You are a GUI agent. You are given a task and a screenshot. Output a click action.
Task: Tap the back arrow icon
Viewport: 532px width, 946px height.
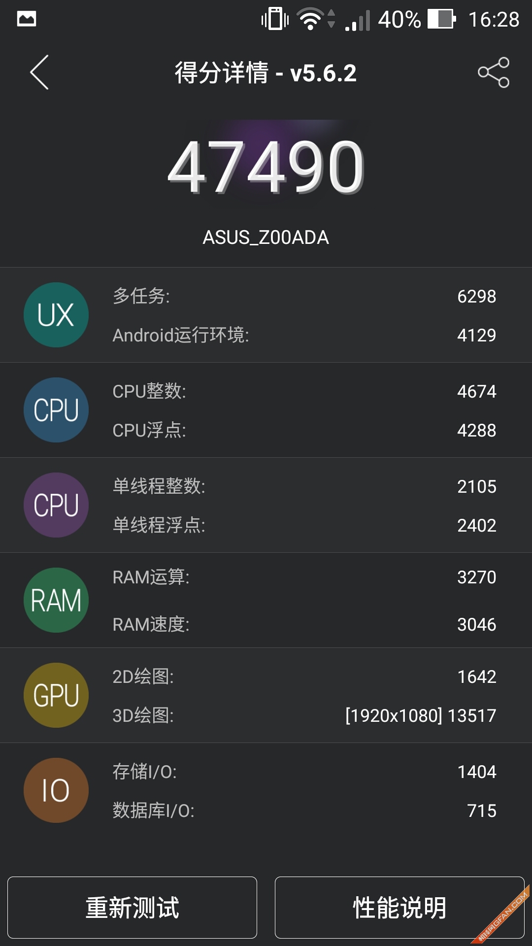click(39, 72)
